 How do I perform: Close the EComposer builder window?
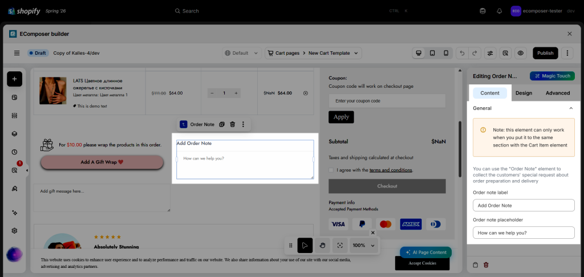click(570, 34)
